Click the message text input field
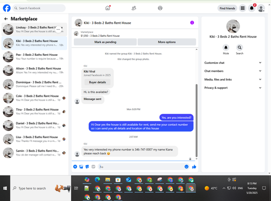The image size is (271, 201). (141, 167)
